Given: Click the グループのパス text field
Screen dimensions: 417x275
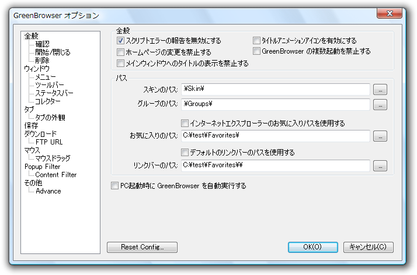Looking at the screenshot, I should pyautogui.click(x=276, y=104).
